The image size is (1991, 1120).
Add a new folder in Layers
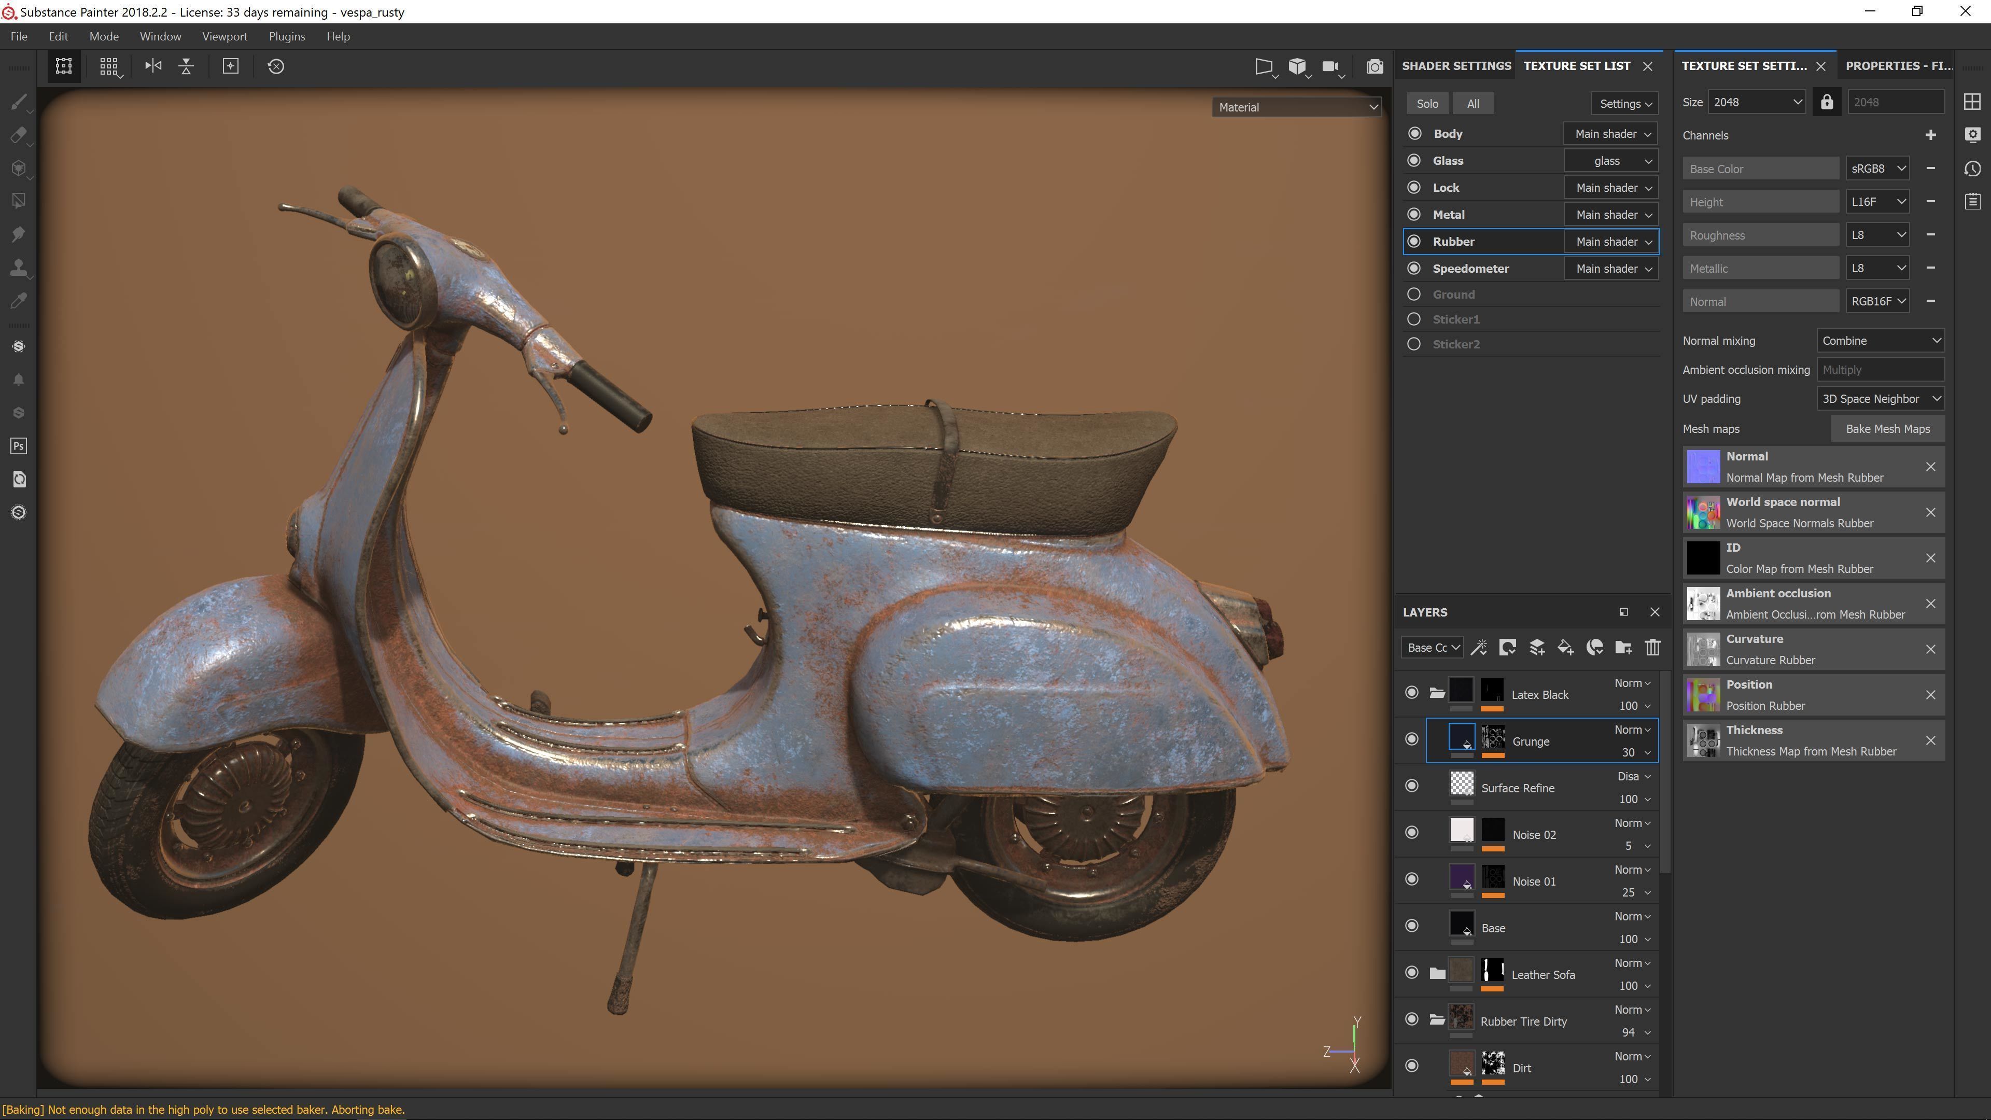pyautogui.click(x=1623, y=648)
